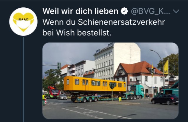The height and width of the screenshot is (122, 188).
Task: Open the BVG yellow heart profile avatar
Action: [x=23, y=22]
